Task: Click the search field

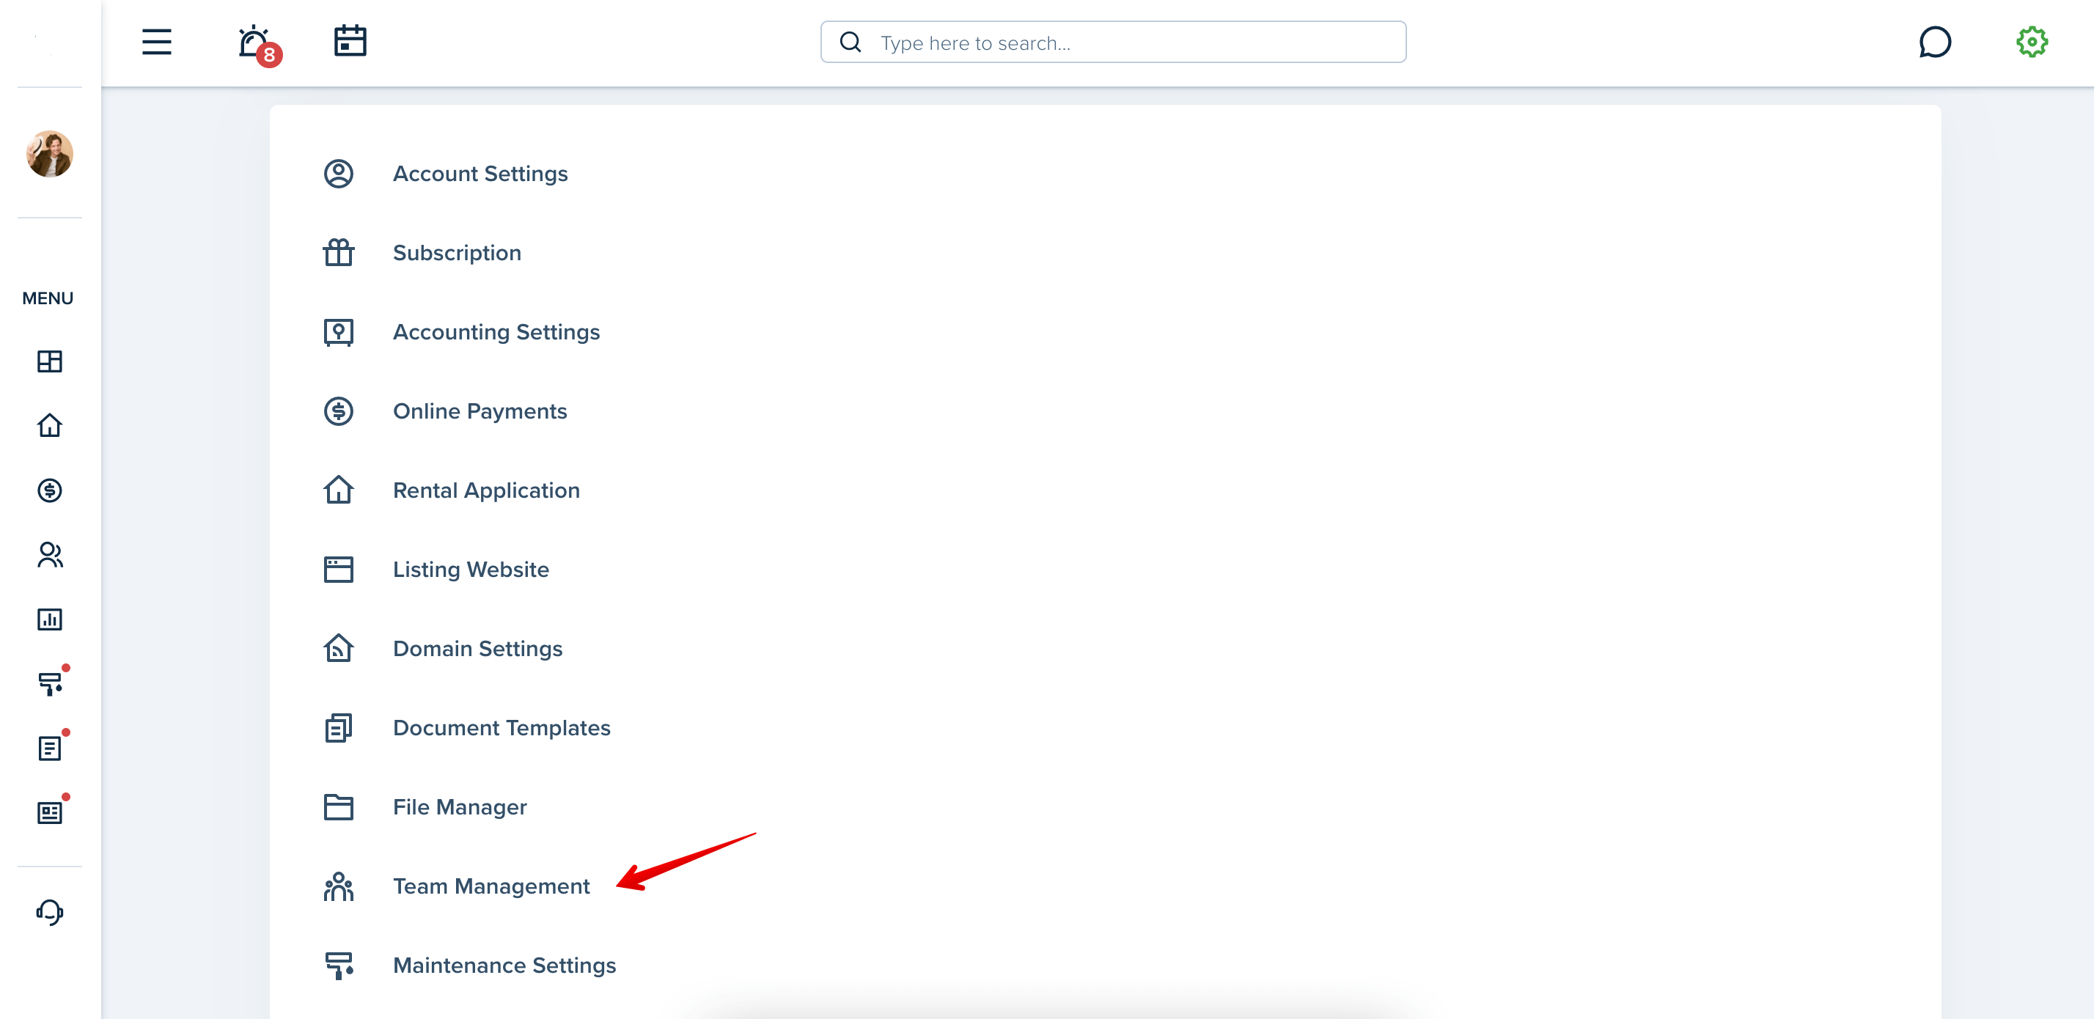Action: (1113, 43)
